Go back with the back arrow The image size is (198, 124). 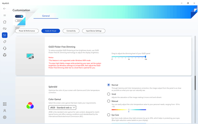coord(5,8)
